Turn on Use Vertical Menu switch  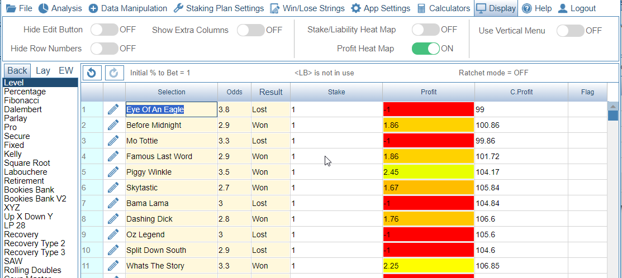[x=570, y=31]
